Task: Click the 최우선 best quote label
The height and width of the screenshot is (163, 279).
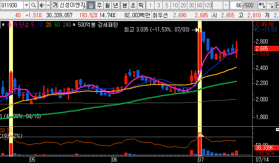Action: coord(160,15)
